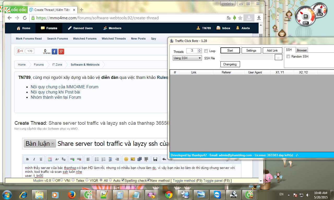This screenshot has height=200, width=334.
Task: Click the thread title input field
Action: (112, 143)
